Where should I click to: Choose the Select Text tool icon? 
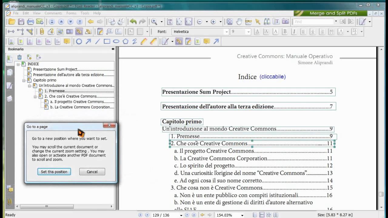coord(276,21)
